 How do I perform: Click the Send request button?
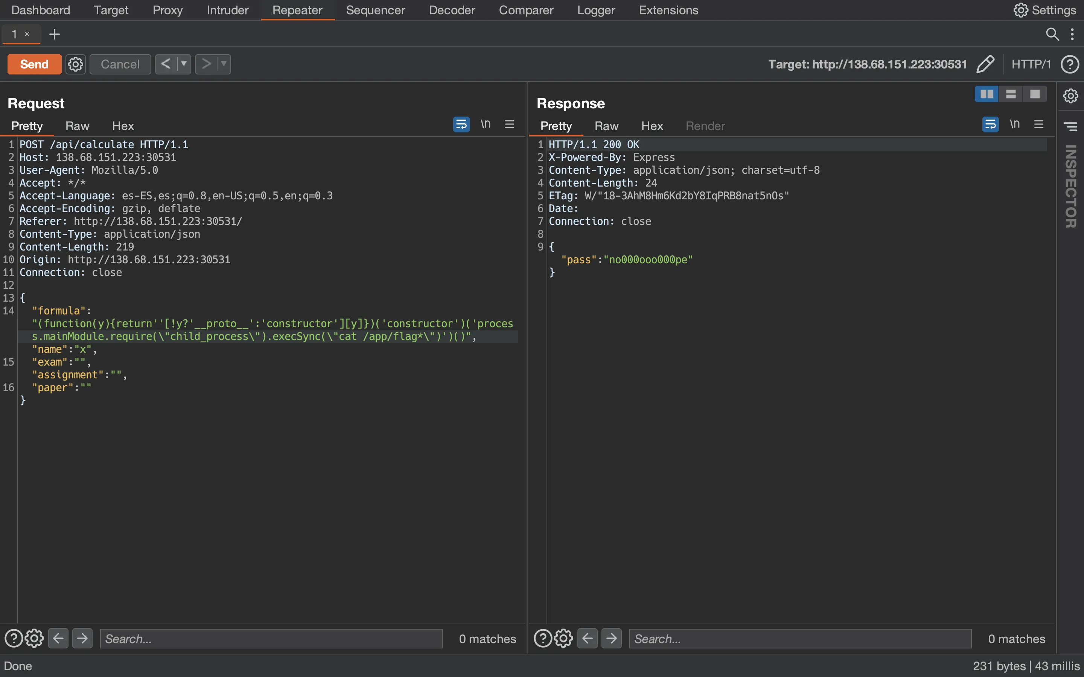(34, 64)
